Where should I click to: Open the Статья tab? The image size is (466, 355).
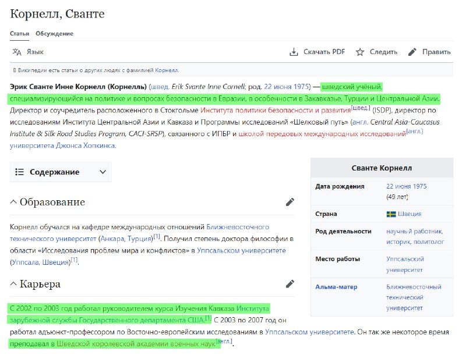[20, 34]
